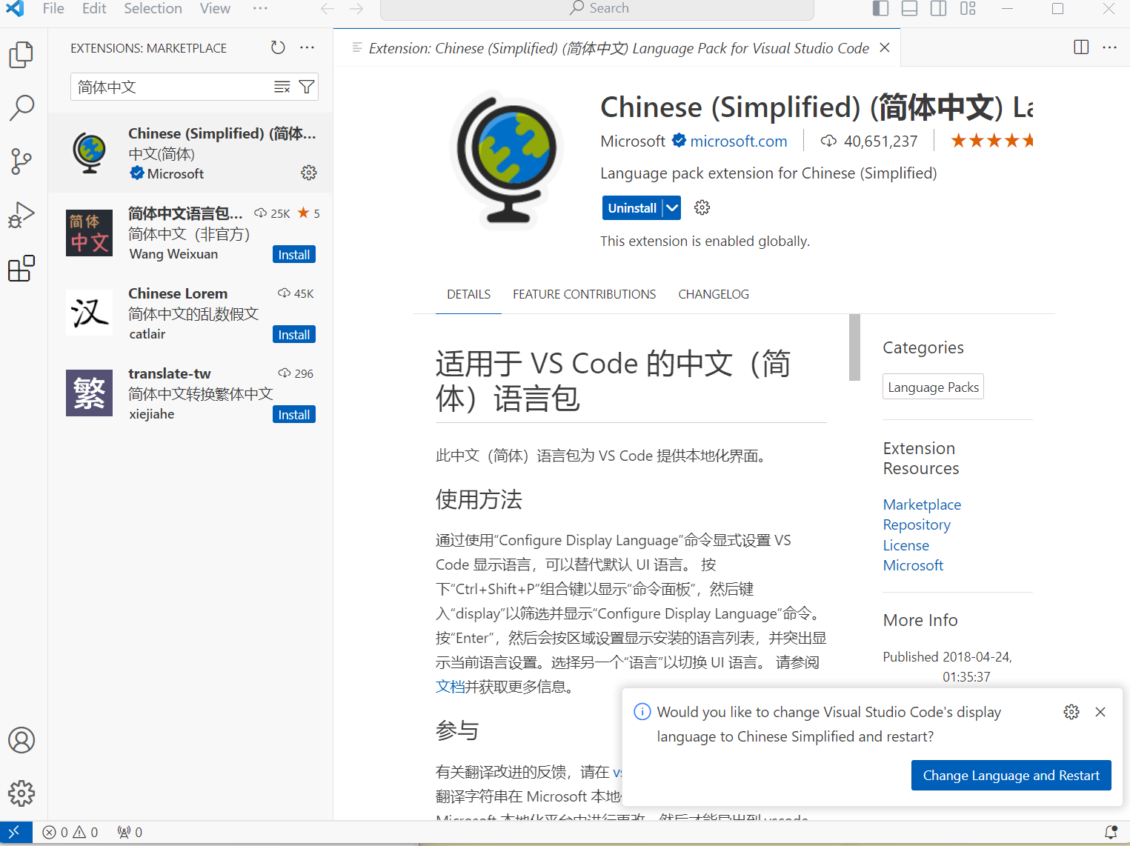Open the Source Control view

point(21,161)
